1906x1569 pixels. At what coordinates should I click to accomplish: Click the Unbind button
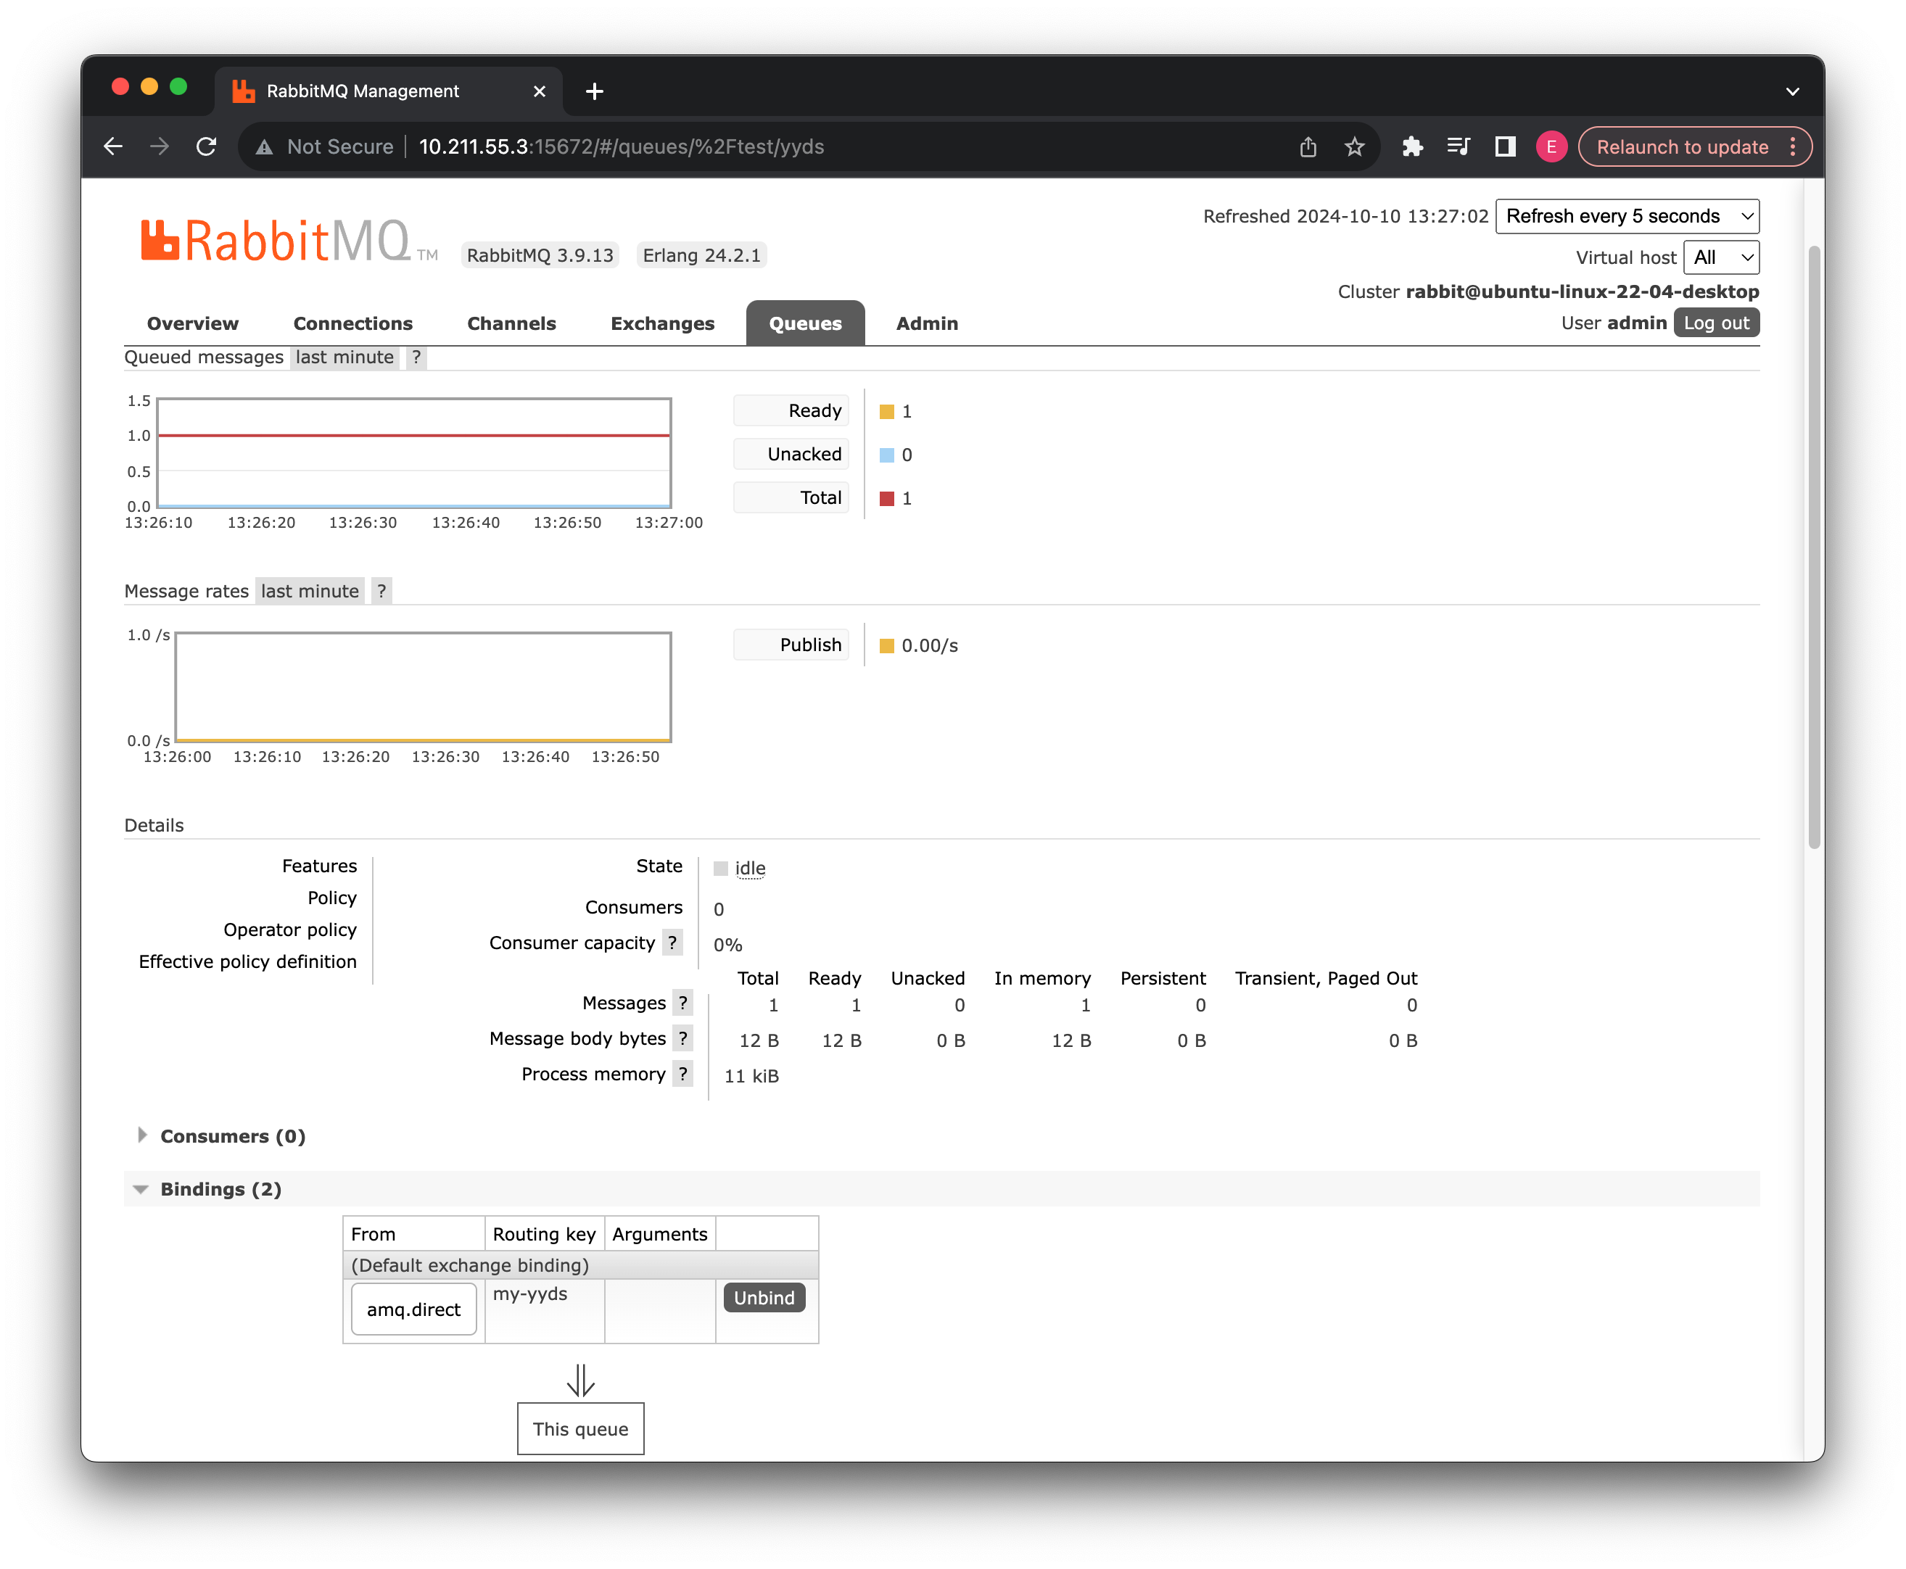[x=764, y=1298]
